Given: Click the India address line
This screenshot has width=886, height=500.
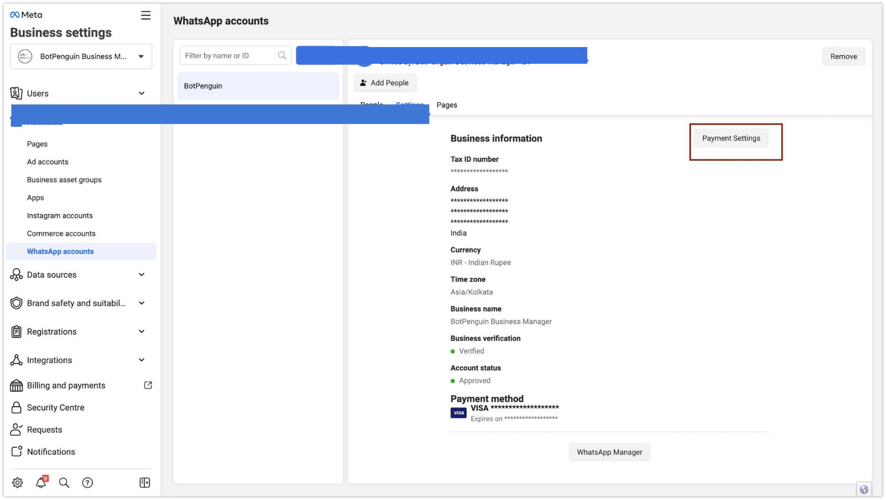Looking at the screenshot, I should pyautogui.click(x=458, y=233).
